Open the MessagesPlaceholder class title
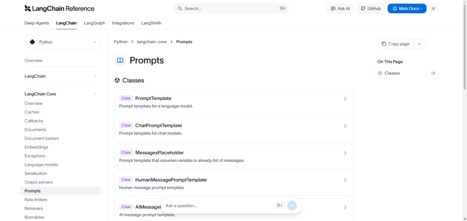The image size is (467, 221). [159, 153]
